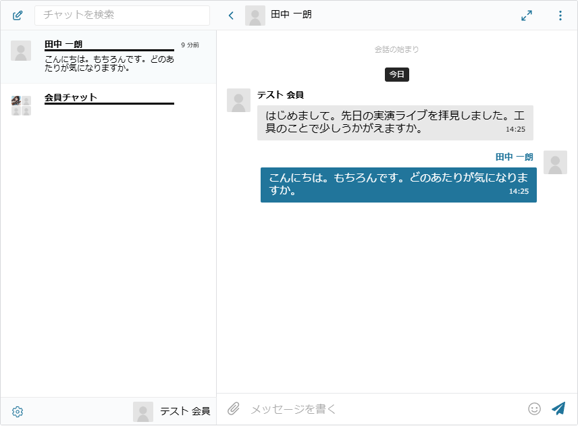Click the message preview こんにちは。もちろんです

pos(109,63)
